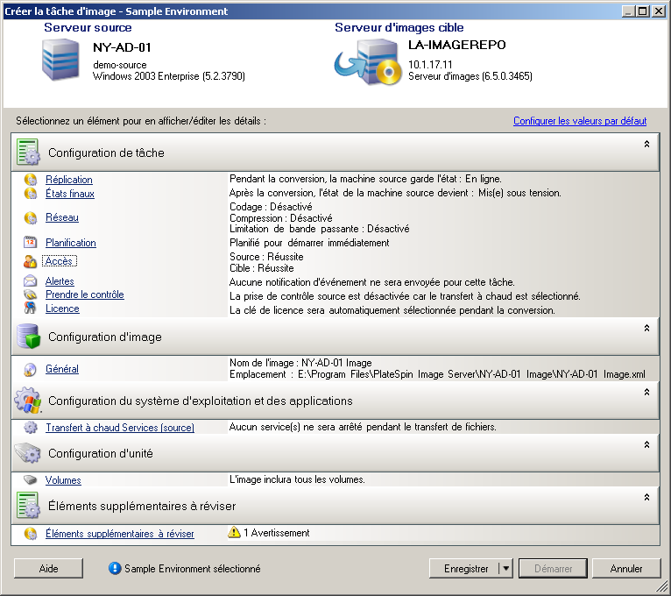Image resolution: width=671 pixels, height=596 pixels.
Task: Open the Réplication settings link
Action: (69, 180)
